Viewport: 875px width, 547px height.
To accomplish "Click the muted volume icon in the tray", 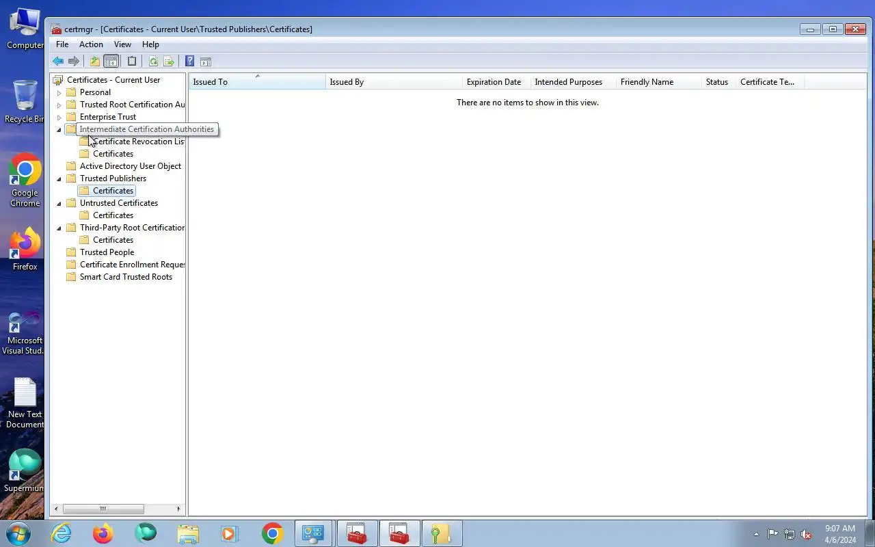I will [x=807, y=534].
